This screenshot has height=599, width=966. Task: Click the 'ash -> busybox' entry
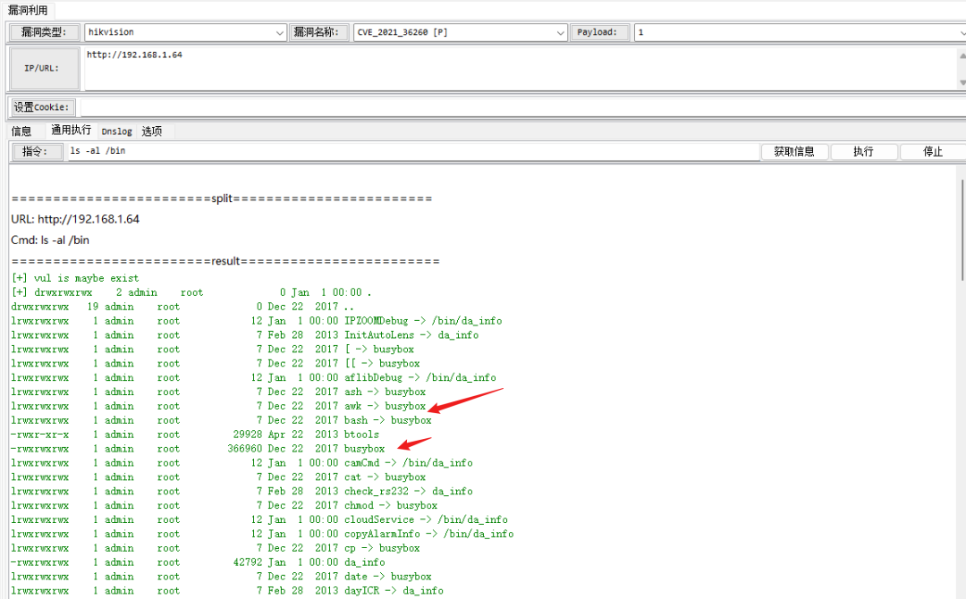[x=385, y=392]
